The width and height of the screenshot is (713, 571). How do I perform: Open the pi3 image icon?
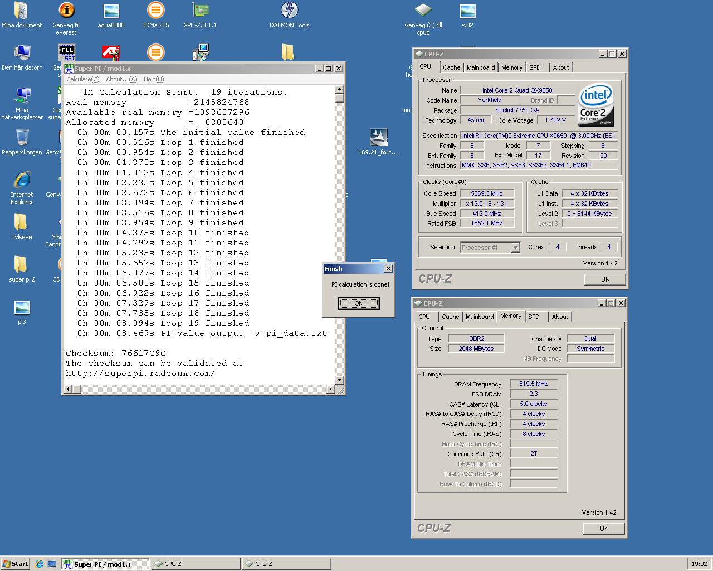22,312
